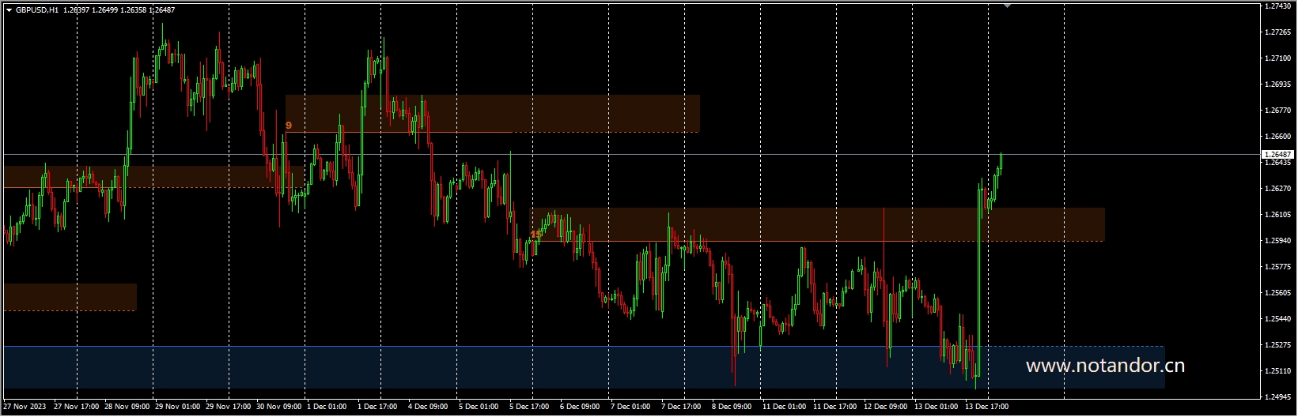Click the 1.26600 price scale label

pyautogui.click(x=1278, y=137)
